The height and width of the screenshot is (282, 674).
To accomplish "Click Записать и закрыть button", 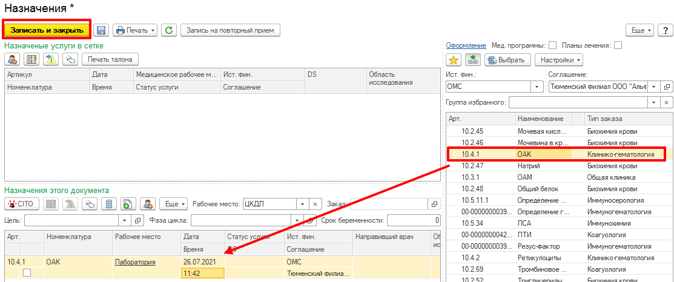I will [47, 30].
